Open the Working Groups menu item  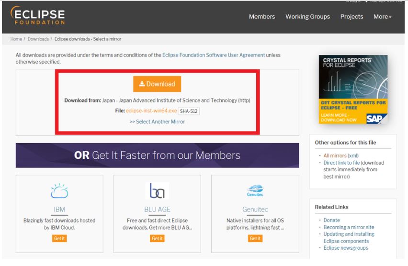click(307, 17)
